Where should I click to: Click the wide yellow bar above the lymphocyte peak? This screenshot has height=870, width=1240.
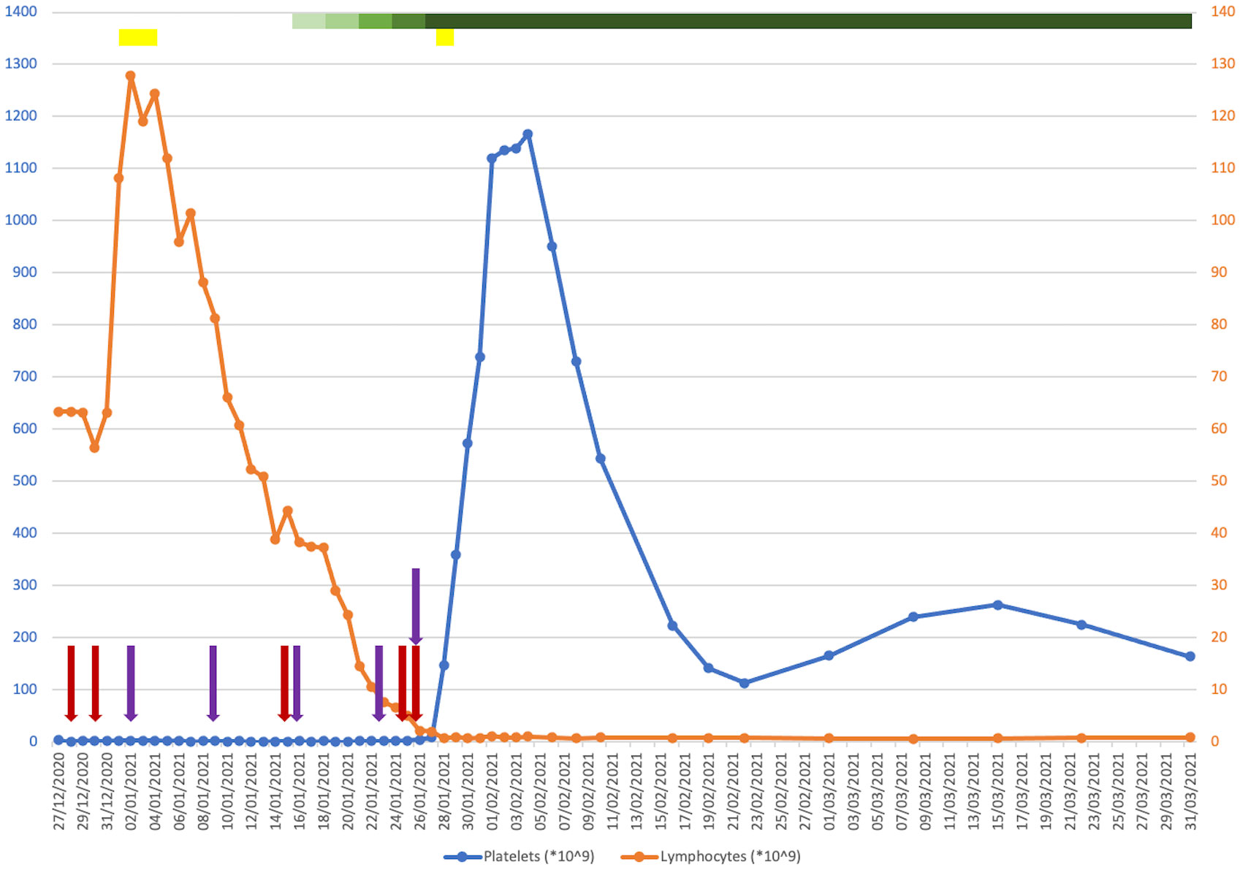point(138,37)
